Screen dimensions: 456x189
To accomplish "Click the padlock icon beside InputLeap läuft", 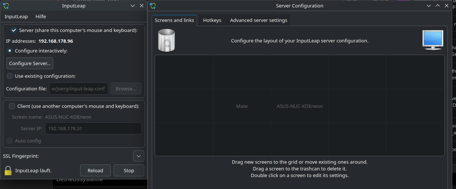I will [8, 171].
